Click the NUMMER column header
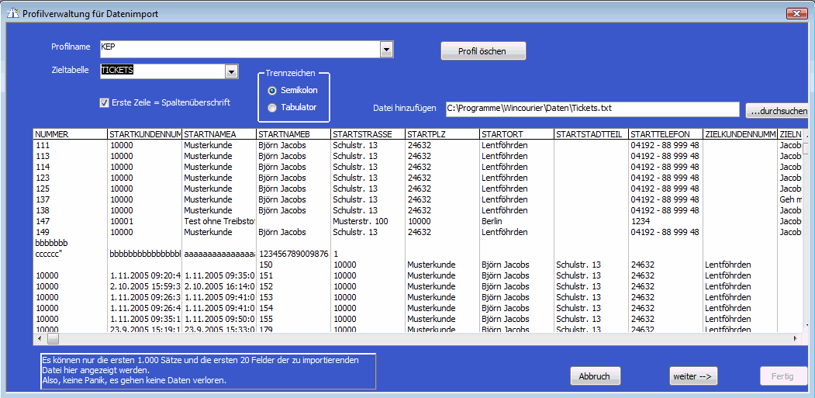 tap(69, 134)
